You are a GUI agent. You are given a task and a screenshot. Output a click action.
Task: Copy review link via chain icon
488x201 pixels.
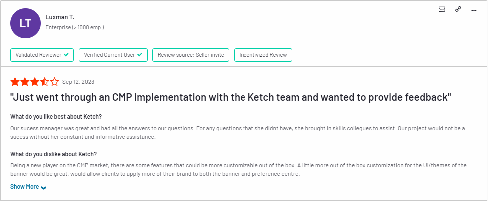point(458,9)
